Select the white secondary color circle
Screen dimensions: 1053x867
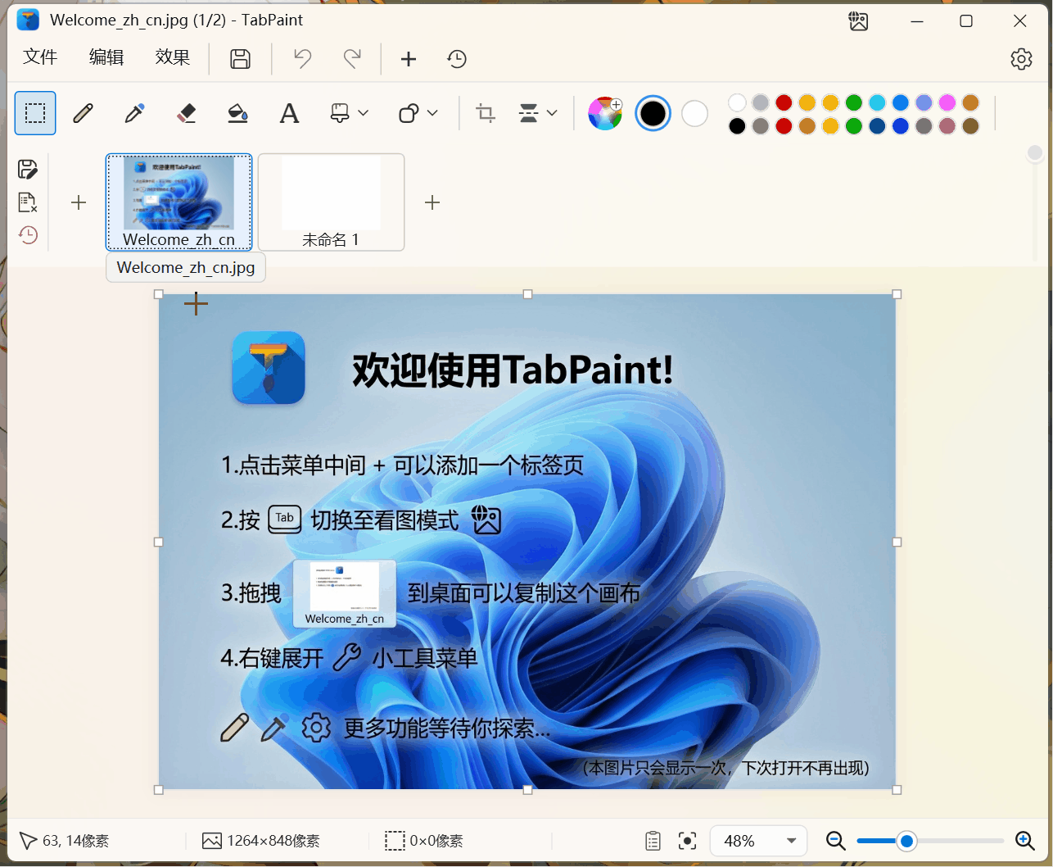click(x=694, y=113)
